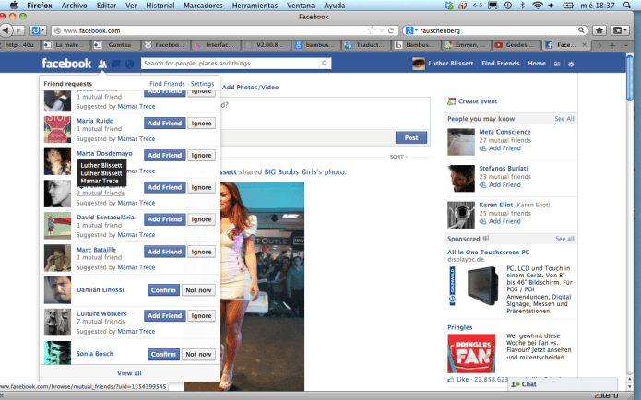The height and width of the screenshot is (400, 641).
Task: Click the Facebook logo
Action: click(x=66, y=64)
